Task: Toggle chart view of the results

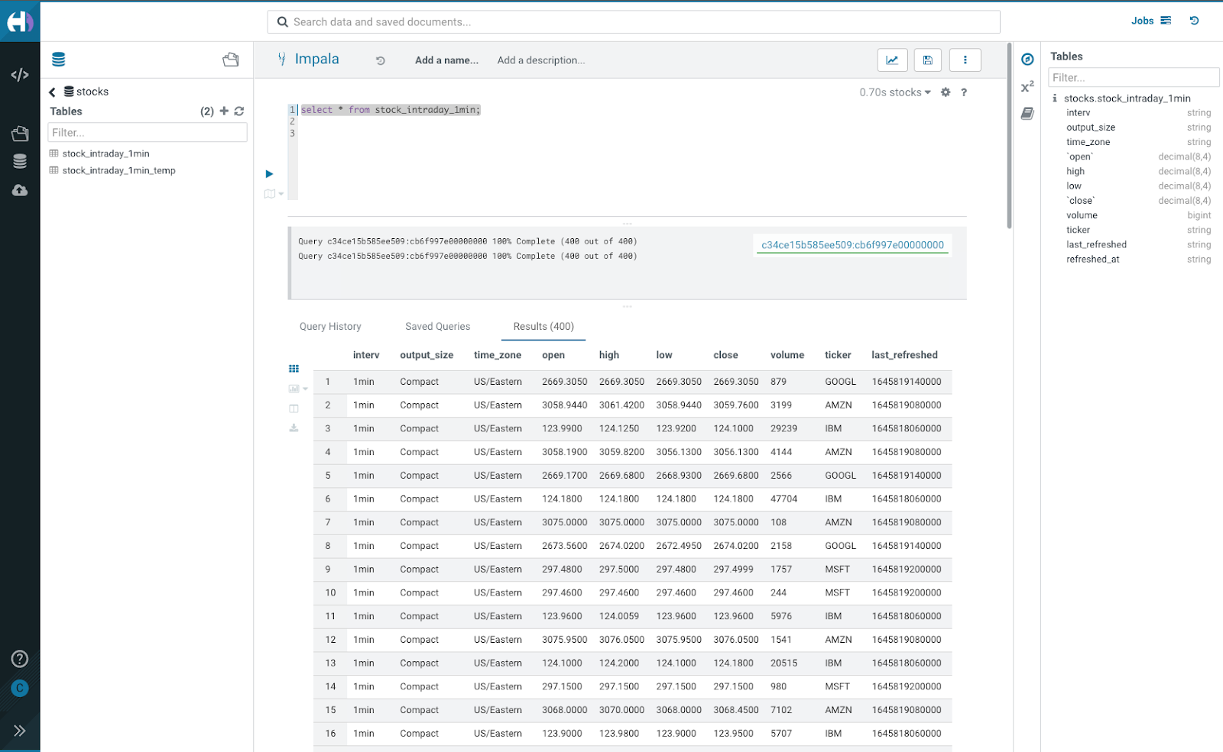Action: 294,388
